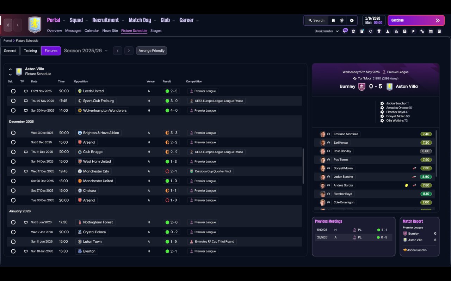Expand the Portal menu dropdown
451x281 pixels.
(x=64, y=20)
